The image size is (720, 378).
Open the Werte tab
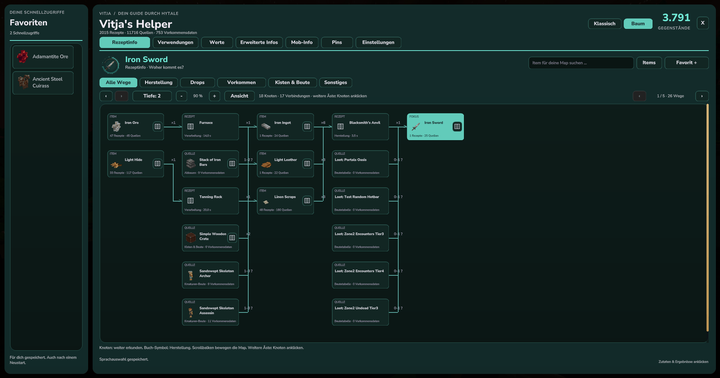tap(217, 42)
